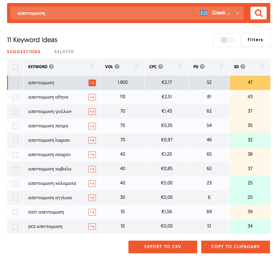Click the help icon beside VOL header

coord(117,67)
